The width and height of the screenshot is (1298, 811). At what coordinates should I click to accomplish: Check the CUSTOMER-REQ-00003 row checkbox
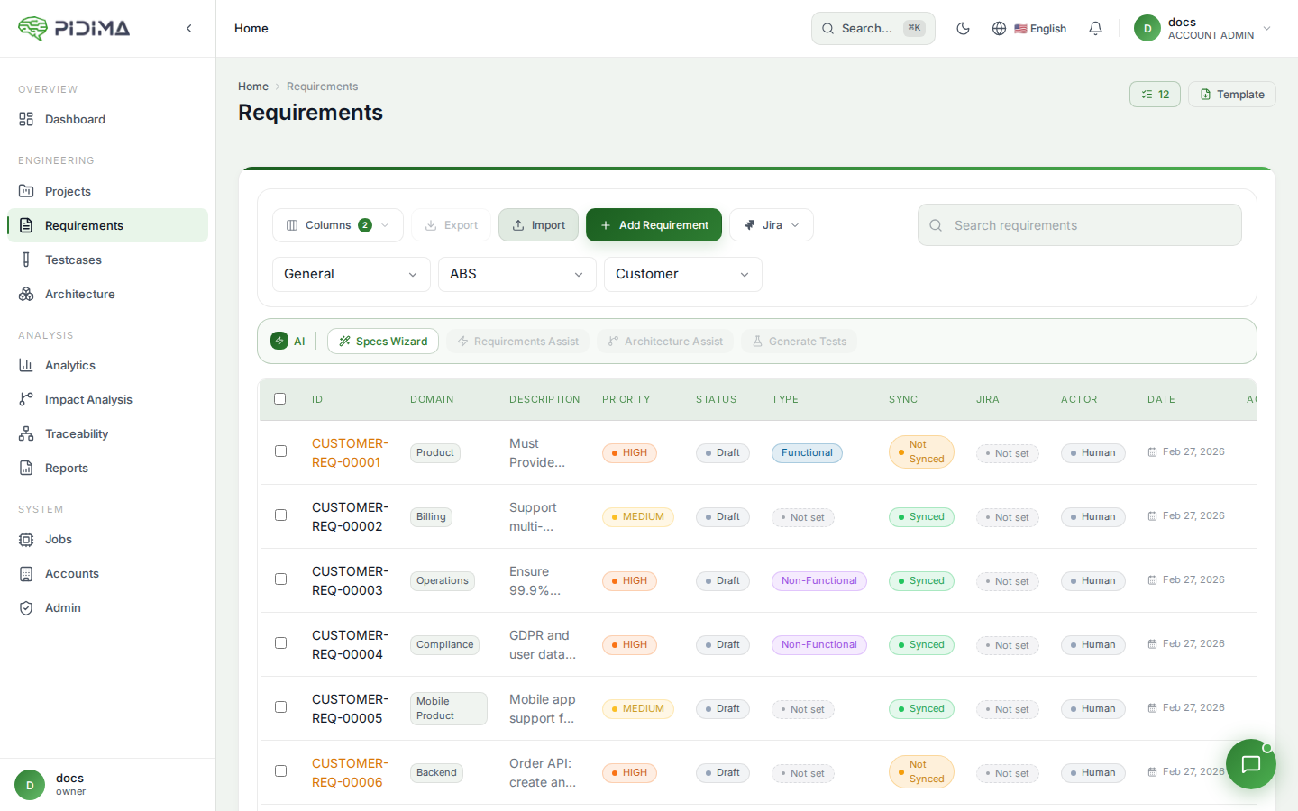coord(281,579)
